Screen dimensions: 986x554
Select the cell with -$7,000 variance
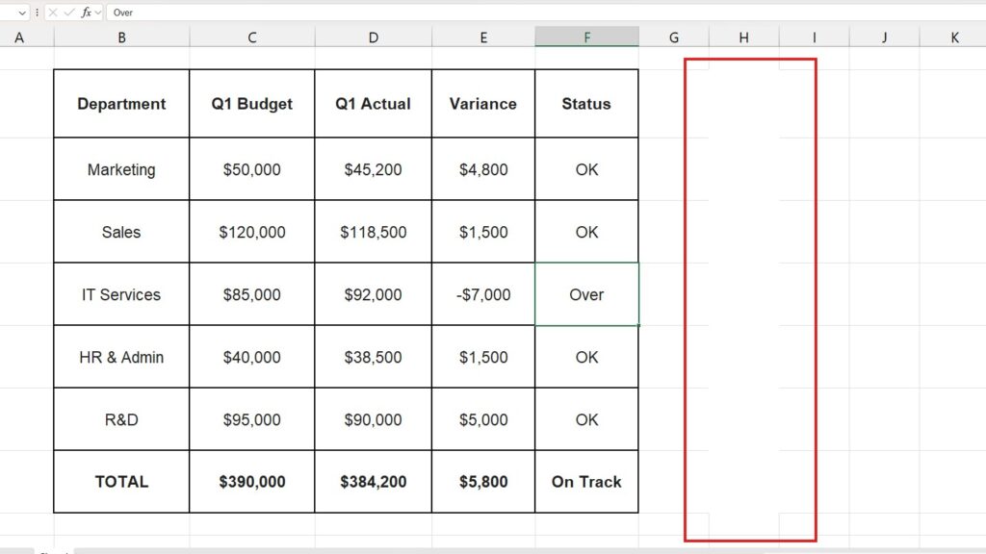(x=483, y=294)
